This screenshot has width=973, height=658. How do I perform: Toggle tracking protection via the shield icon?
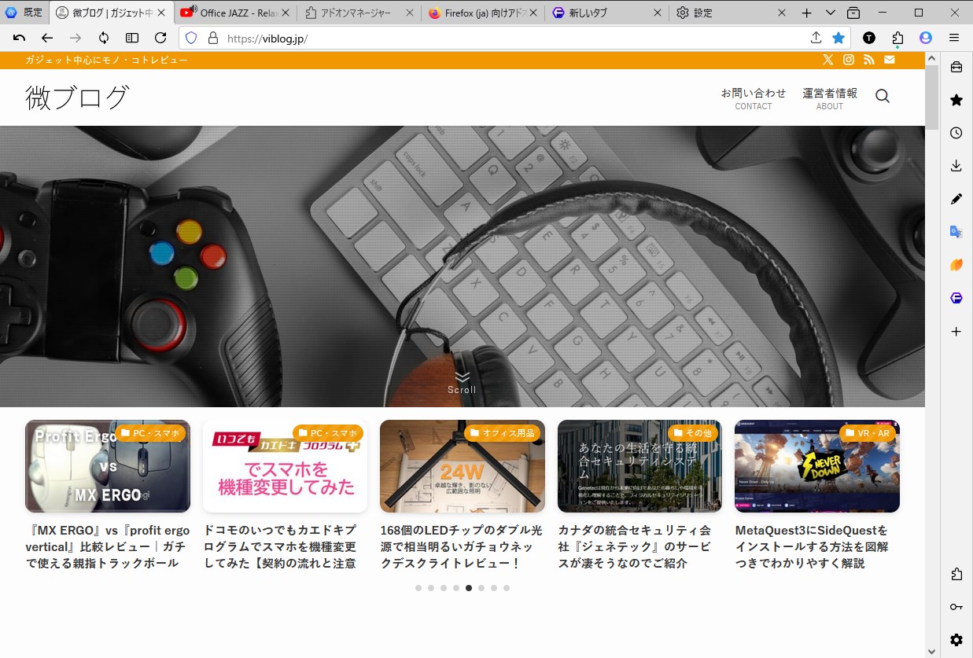click(190, 38)
